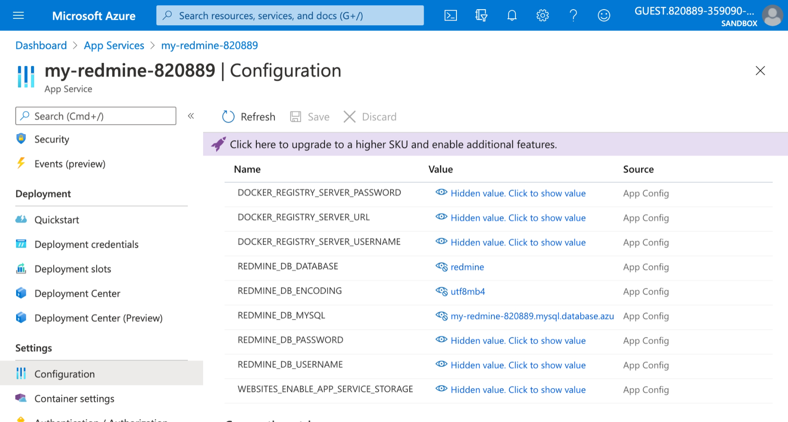Click the resources search field
Viewport: 788px width, 422px height.
[290, 15]
